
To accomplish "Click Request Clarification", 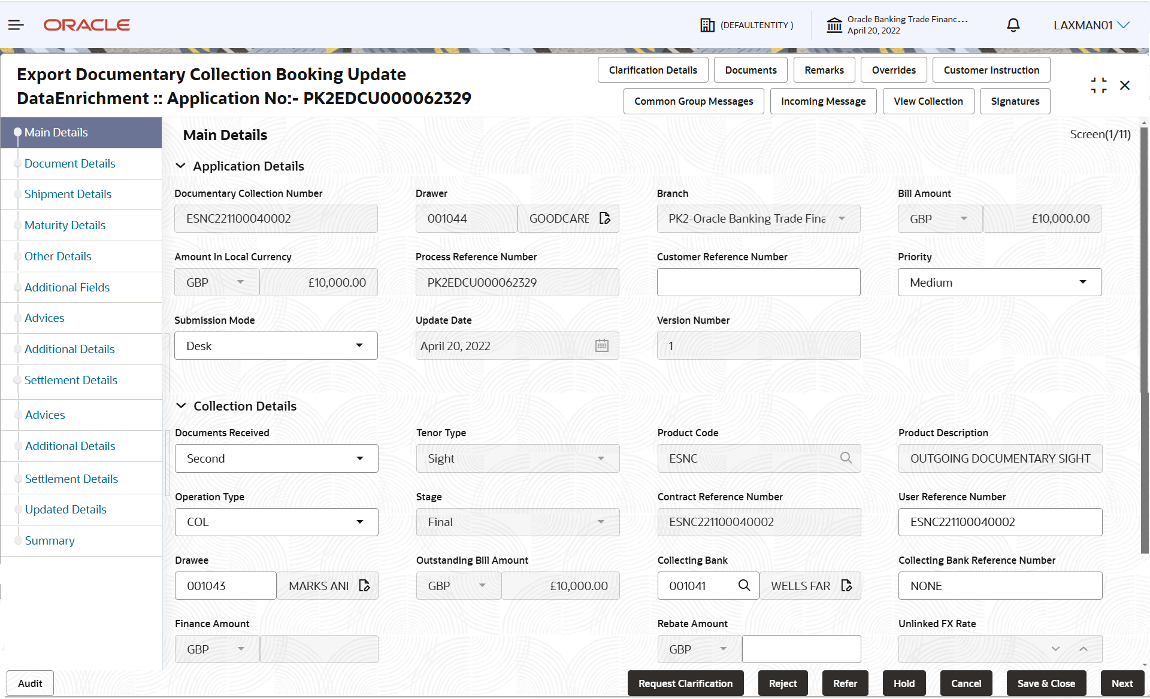I will tap(685, 683).
